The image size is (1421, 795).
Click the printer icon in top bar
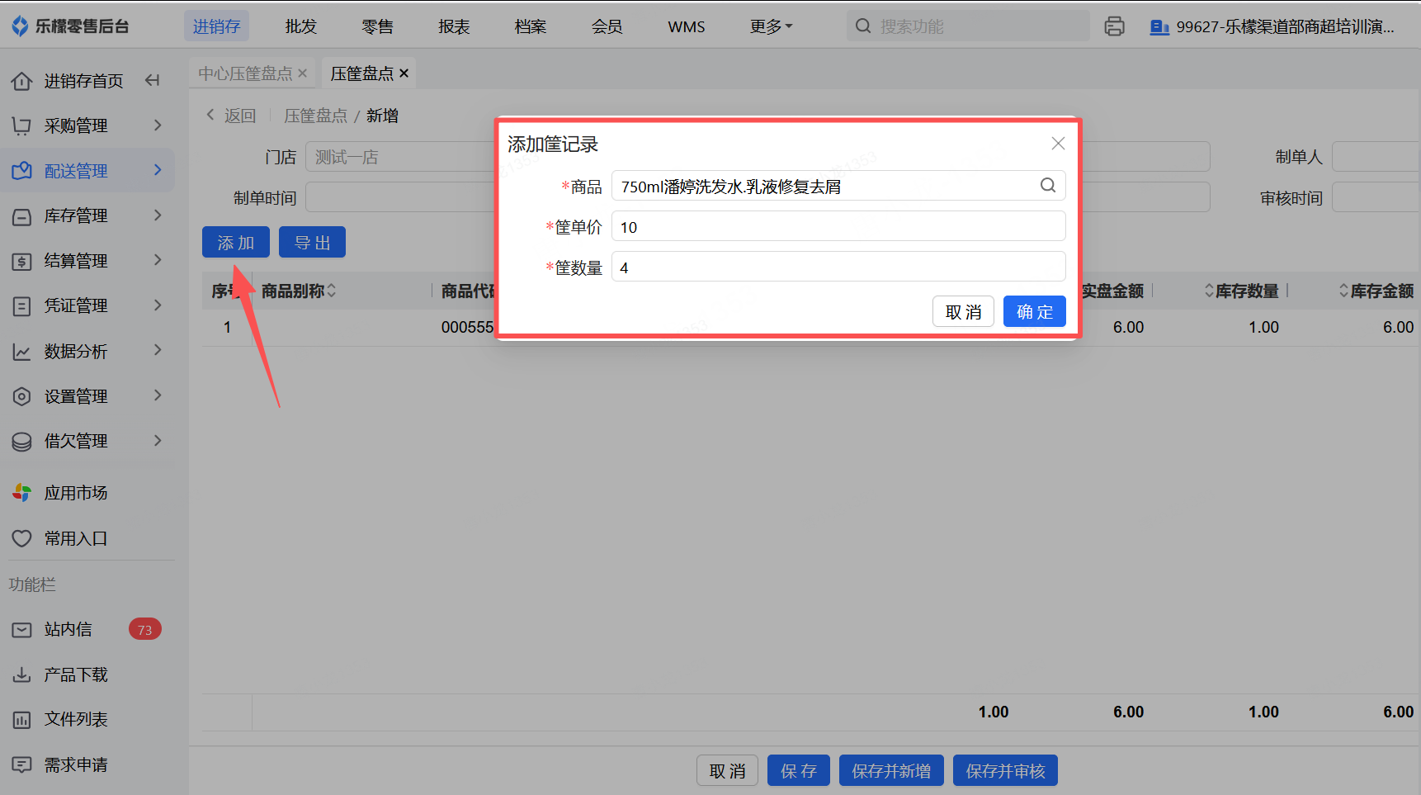tap(1114, 26)
